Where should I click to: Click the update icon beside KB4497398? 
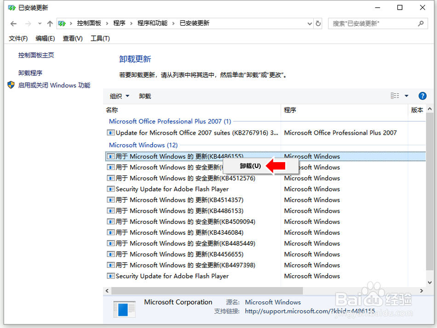pos(111,265)
